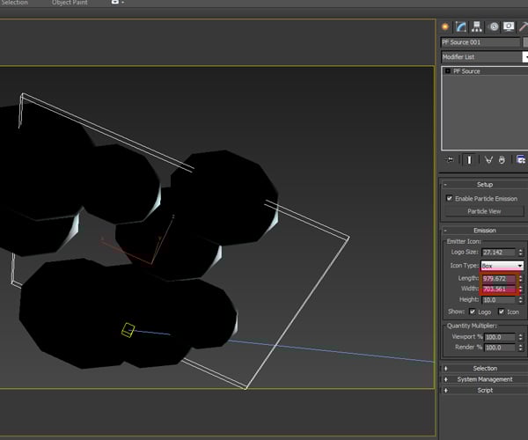The height and width of the screenshot is (440, 528).
Task: Expand the Selection rollout
Action: coord(484,368)
